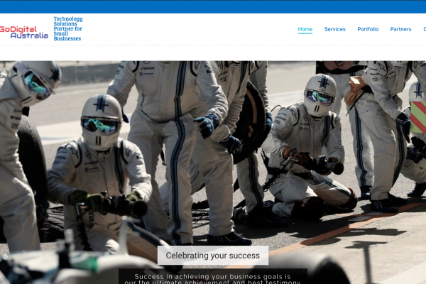This screenshot has width=426, height=284.
Task: Click the Technology Solutions Partner tagline
Action: [x=68, y=28]
